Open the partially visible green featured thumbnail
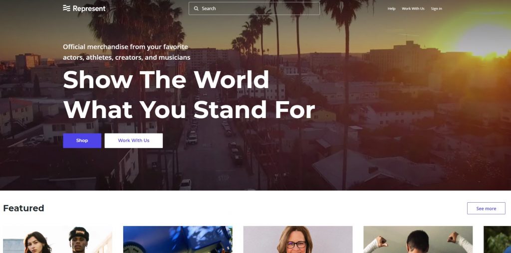Screen dimensions: 511x253 pos(498,240)
